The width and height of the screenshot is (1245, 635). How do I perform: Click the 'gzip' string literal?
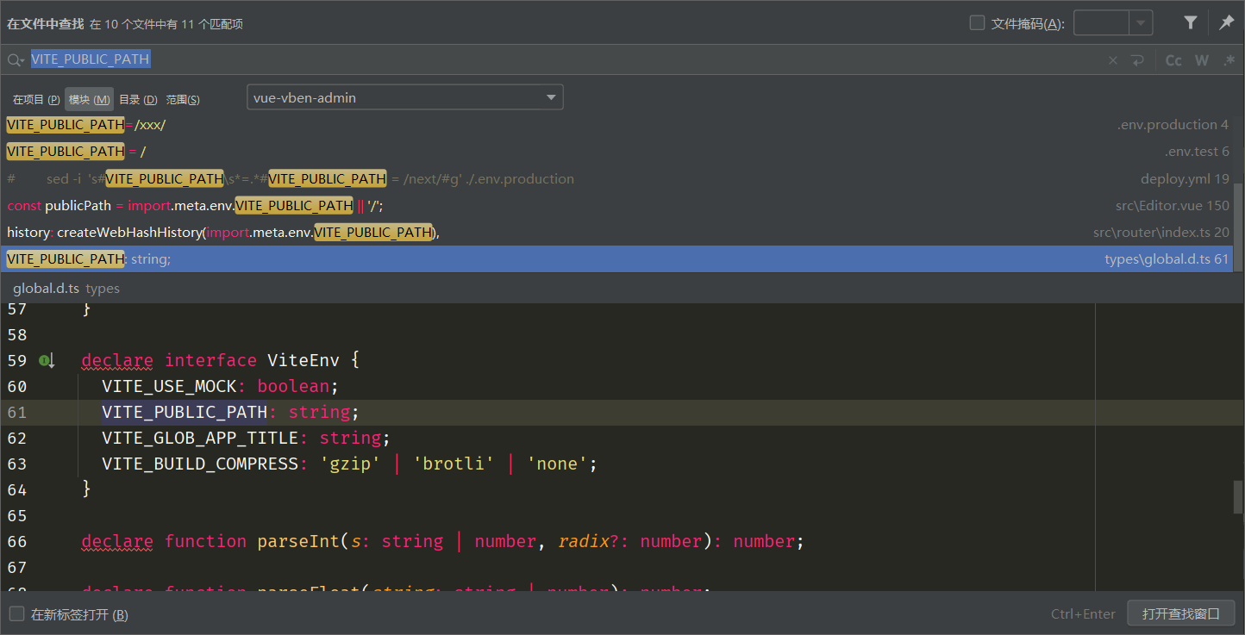(351, 464)
